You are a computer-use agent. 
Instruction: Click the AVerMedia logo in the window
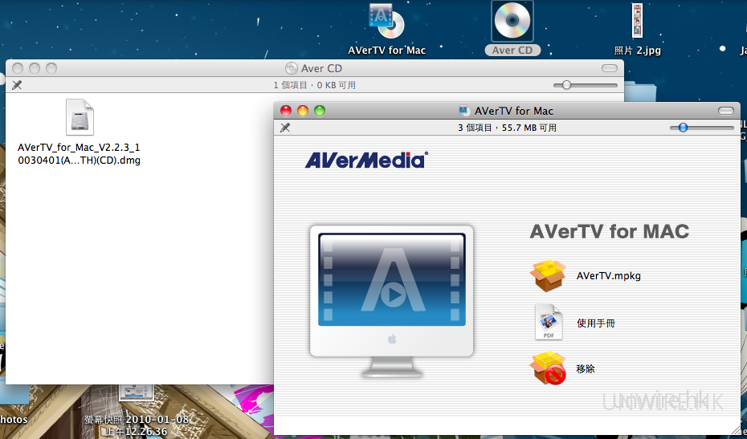tap(365, 160)
